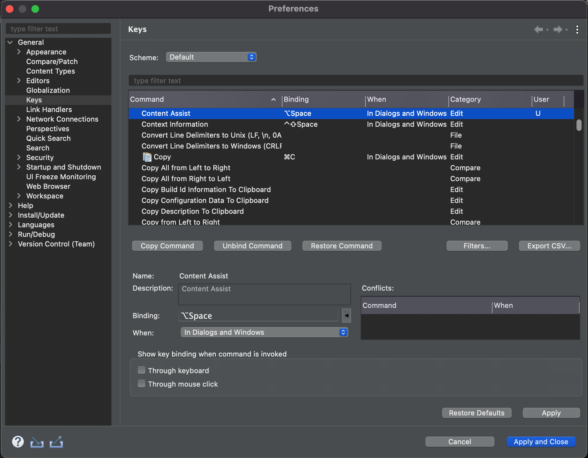588x458 pixels.
Task: Select Web Browser in the preferences tree
Action: pyautogui.click(x=48, y=186)
